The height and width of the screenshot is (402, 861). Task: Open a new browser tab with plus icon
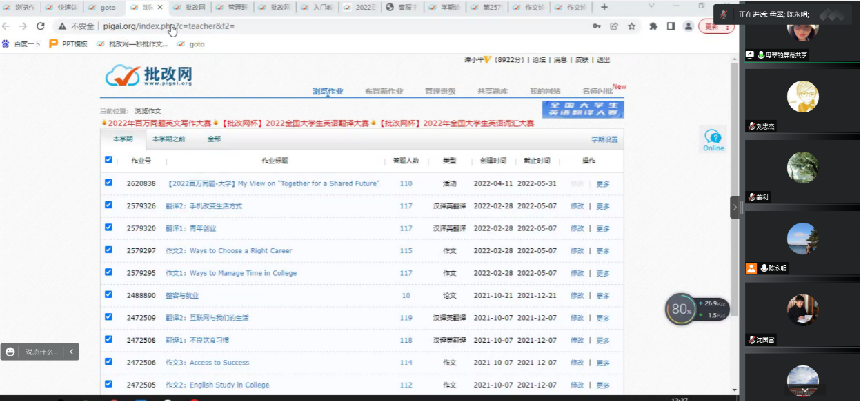coord(604,7)
